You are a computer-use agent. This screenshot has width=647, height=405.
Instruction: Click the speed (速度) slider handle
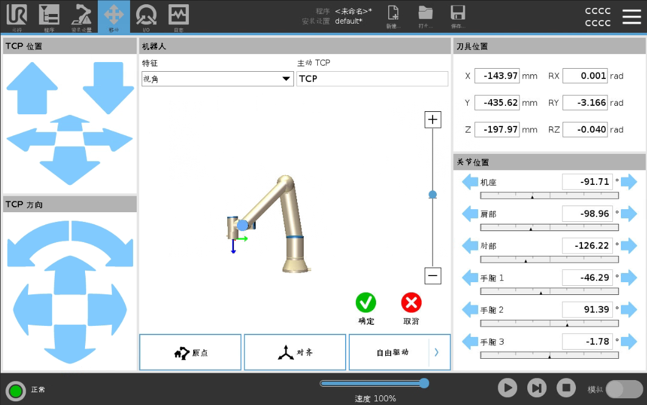coord(424,383)
